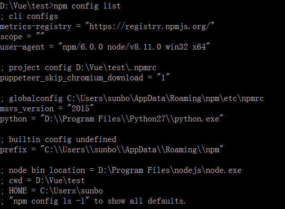Click the "builtin config undefined" line
Screen dimensions: 285x209
coord(58,139)
